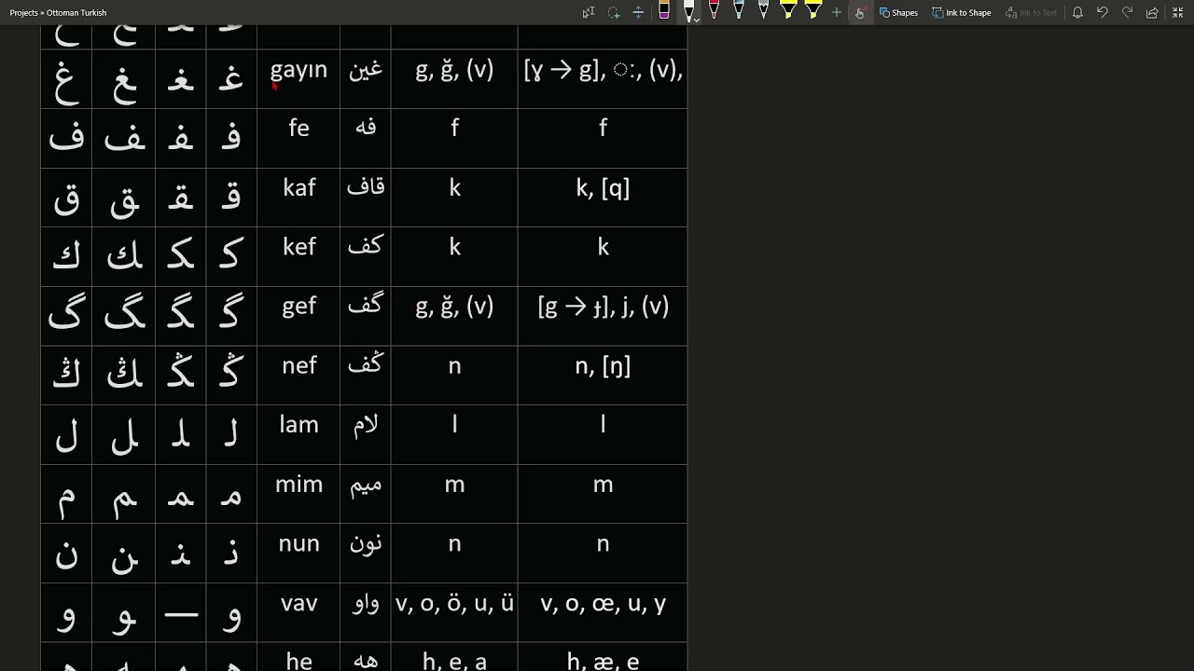Undo the last action
Viewport: 1194px width, 671px height.
tap(1103, 12)
